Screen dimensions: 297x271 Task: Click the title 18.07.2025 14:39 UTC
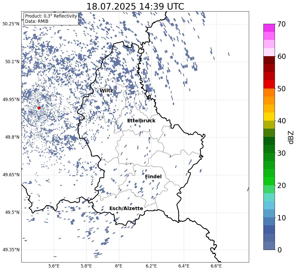(135, 7)
